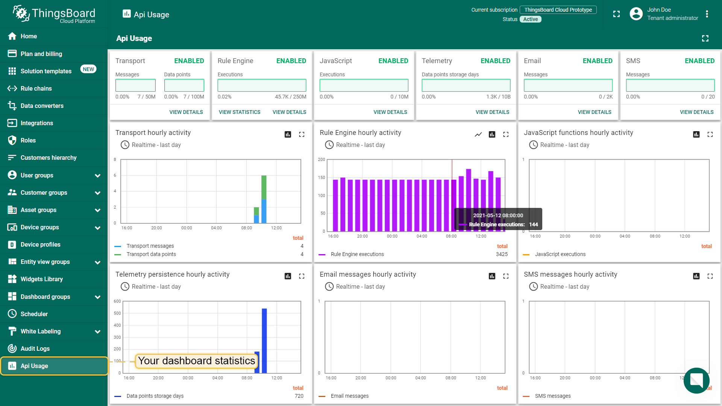Click Transport timewindow Realtime - last day

151,145
